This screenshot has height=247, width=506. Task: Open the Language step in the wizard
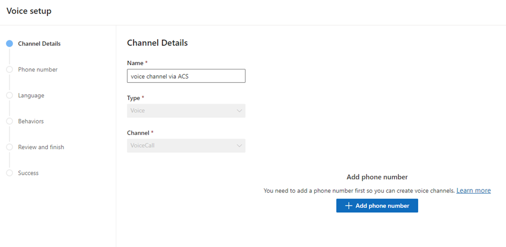point(31,95)
